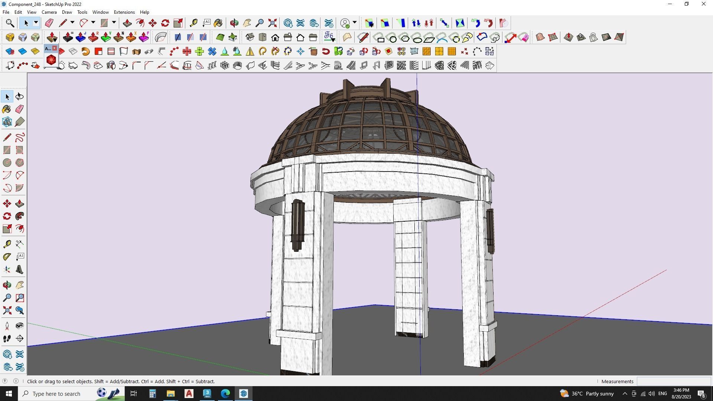Pick the Paint Bucket in the left toolset
Screen dimensions: 713x401
pyautogui.click(x=7, y=109)
